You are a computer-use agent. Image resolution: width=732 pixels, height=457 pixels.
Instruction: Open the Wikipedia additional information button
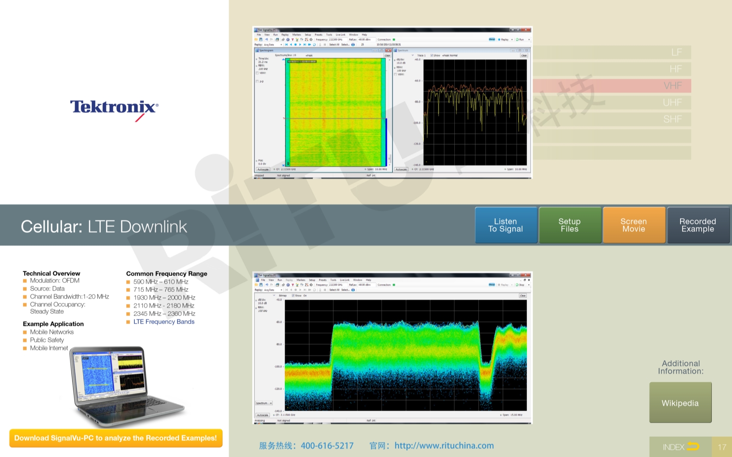(x=680, y=403)
